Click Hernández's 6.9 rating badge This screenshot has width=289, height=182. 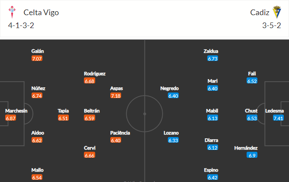252,155
